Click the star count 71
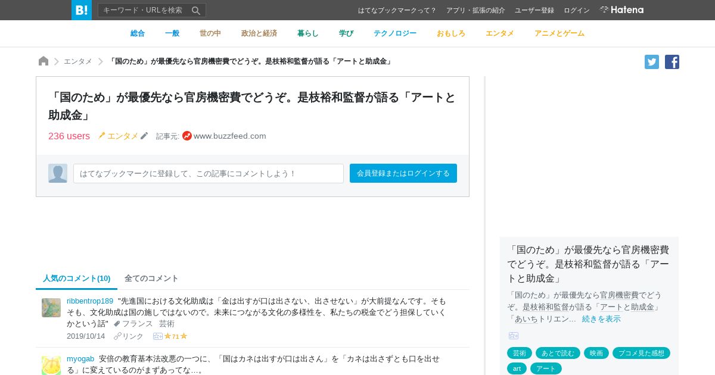Image resolution: width=715 pixels, height=375 pixels. (176, 336)
